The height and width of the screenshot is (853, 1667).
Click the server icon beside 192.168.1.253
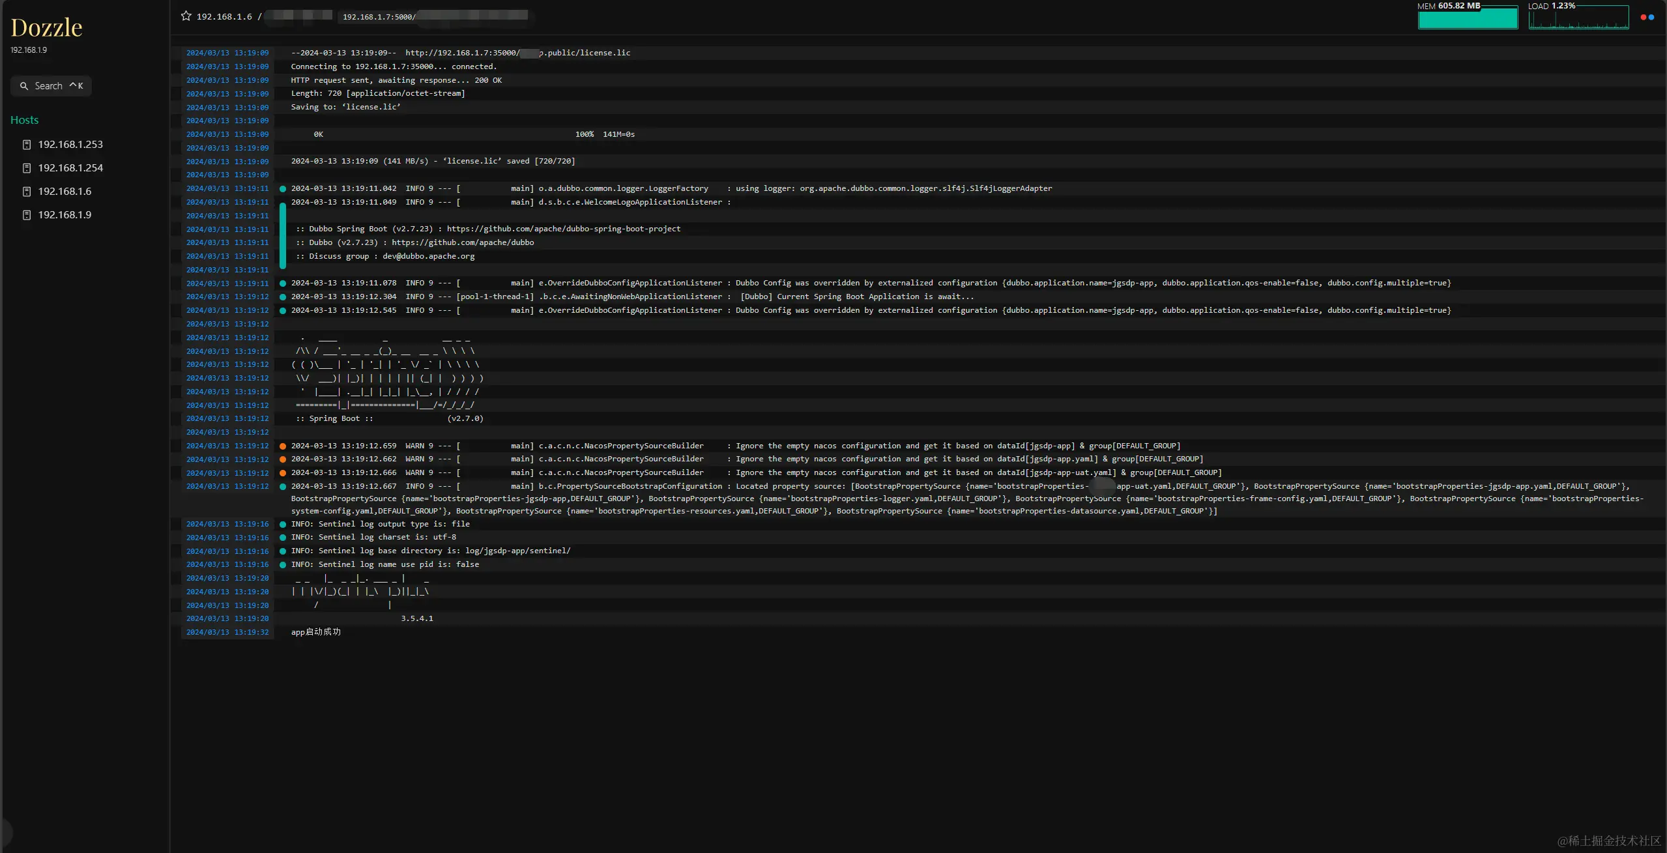click(27, 145)
